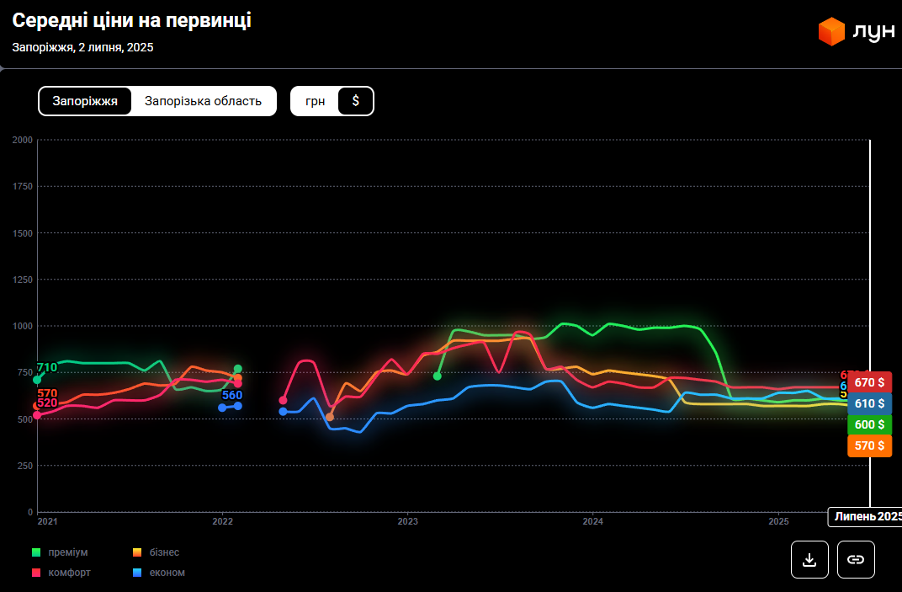Toggle the комфорт legend series

coord(69,573)
